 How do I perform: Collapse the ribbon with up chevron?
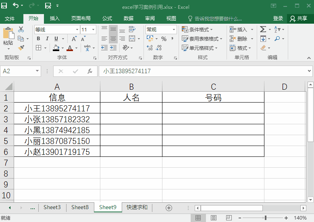(309, 58)
